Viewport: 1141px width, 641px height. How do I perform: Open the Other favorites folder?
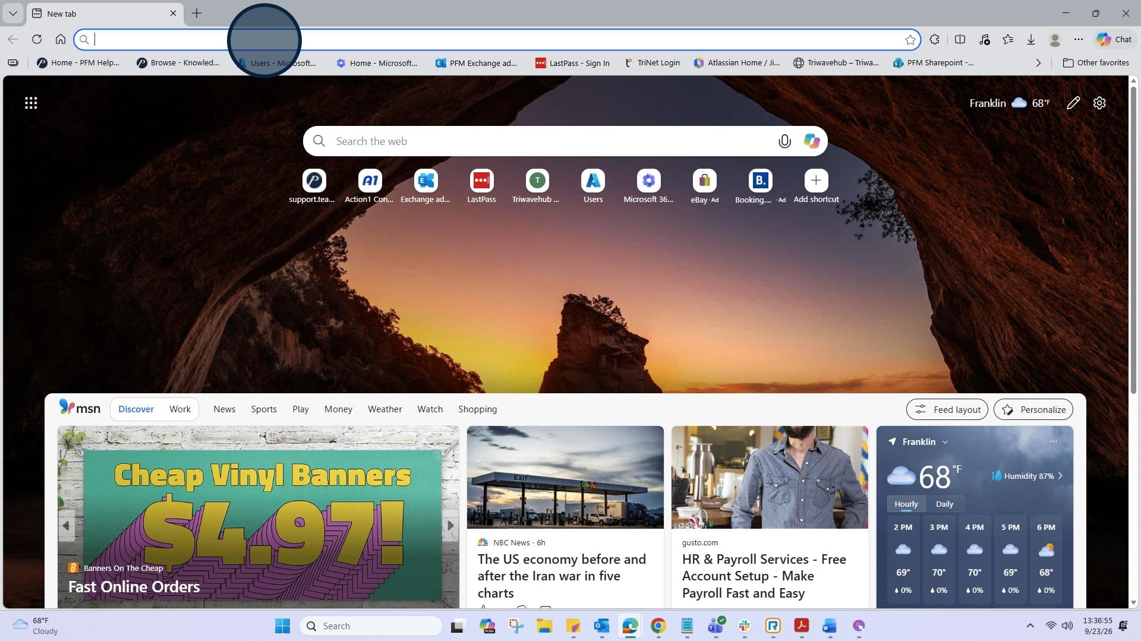(x=1096, y=62)
